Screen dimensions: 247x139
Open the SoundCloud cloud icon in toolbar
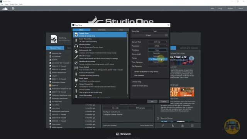click(5, 8)
